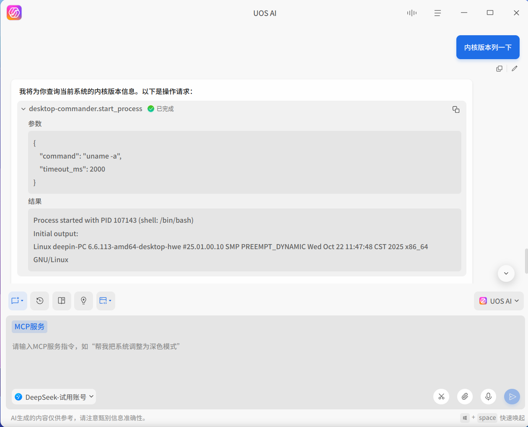Screen dimensions: 528x427
Task: Open conversation history
Action: click(x=40, y=301)
